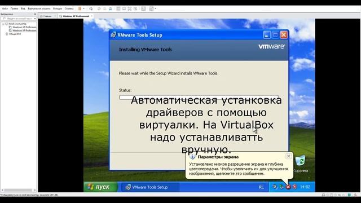Click the Take Snapshot toolbar icon
361x203 pixels.
pos(99,8)
